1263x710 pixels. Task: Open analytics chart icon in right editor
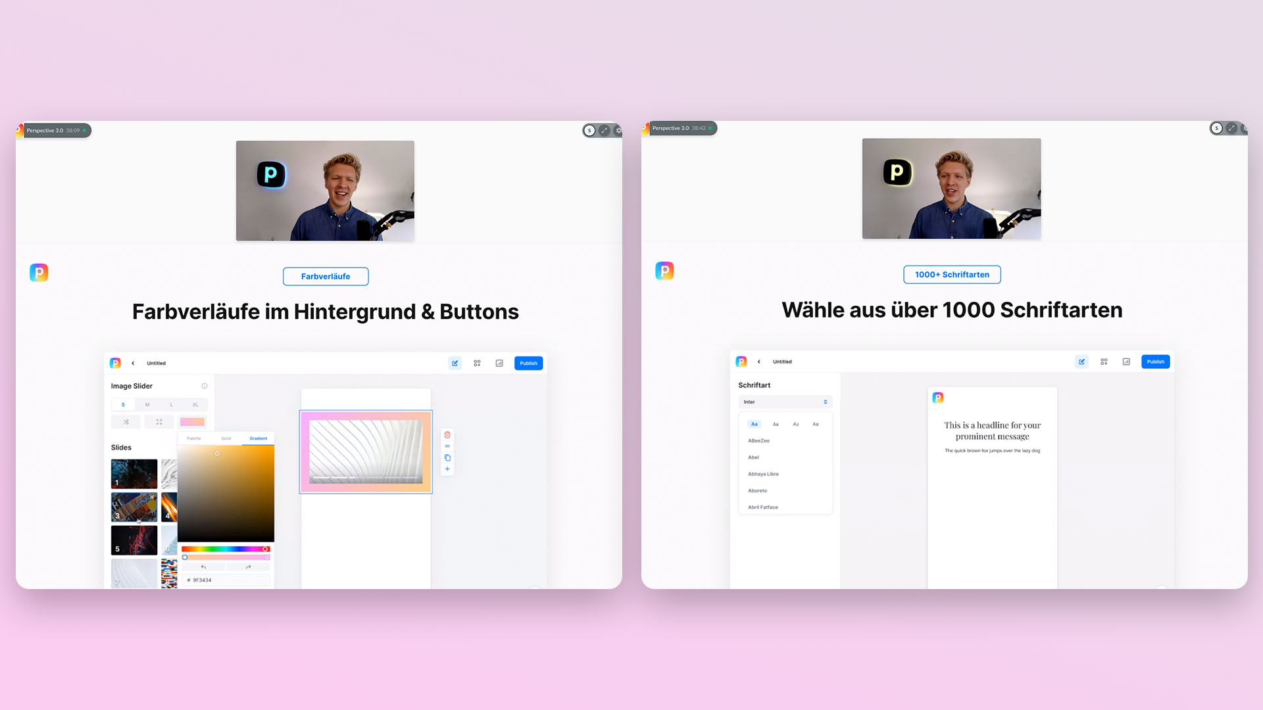click(1126, 362)
